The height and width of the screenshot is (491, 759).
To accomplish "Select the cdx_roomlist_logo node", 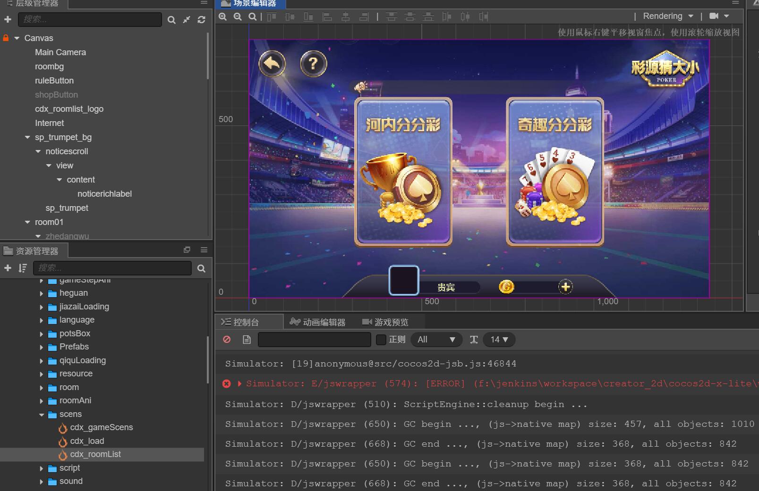I will 69,109.
